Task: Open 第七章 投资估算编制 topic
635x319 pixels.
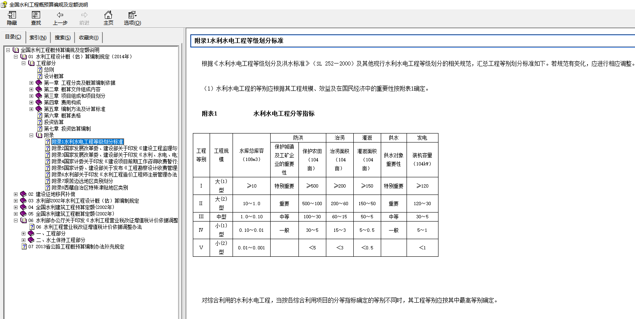Action: 68,129
